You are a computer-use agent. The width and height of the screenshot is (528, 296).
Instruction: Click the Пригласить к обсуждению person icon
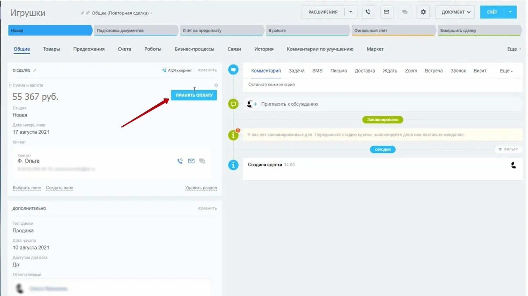pos(252,104)
